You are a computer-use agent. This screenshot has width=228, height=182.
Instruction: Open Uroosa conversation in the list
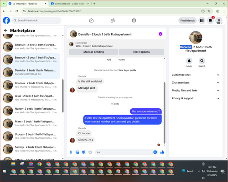[31, 136]
